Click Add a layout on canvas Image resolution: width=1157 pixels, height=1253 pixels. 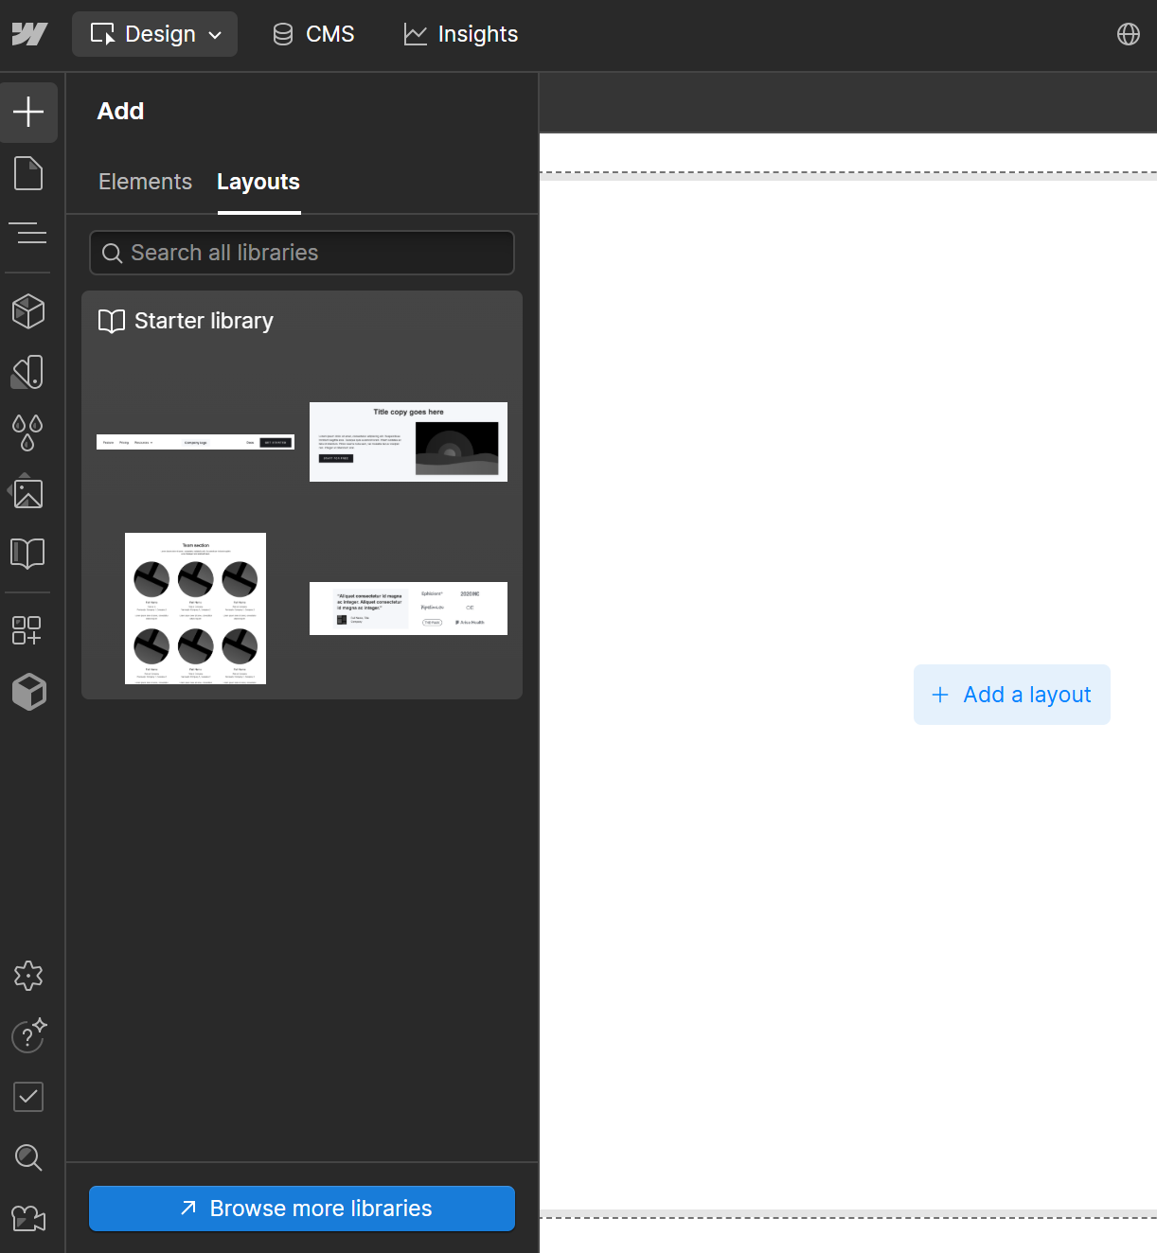[1011, 695]
